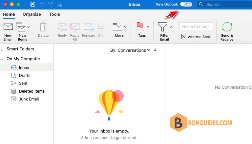The height and width of the screenshot is (144, 252).
Task: Click the yellow macOS minimize button
Action: [12, 4]
